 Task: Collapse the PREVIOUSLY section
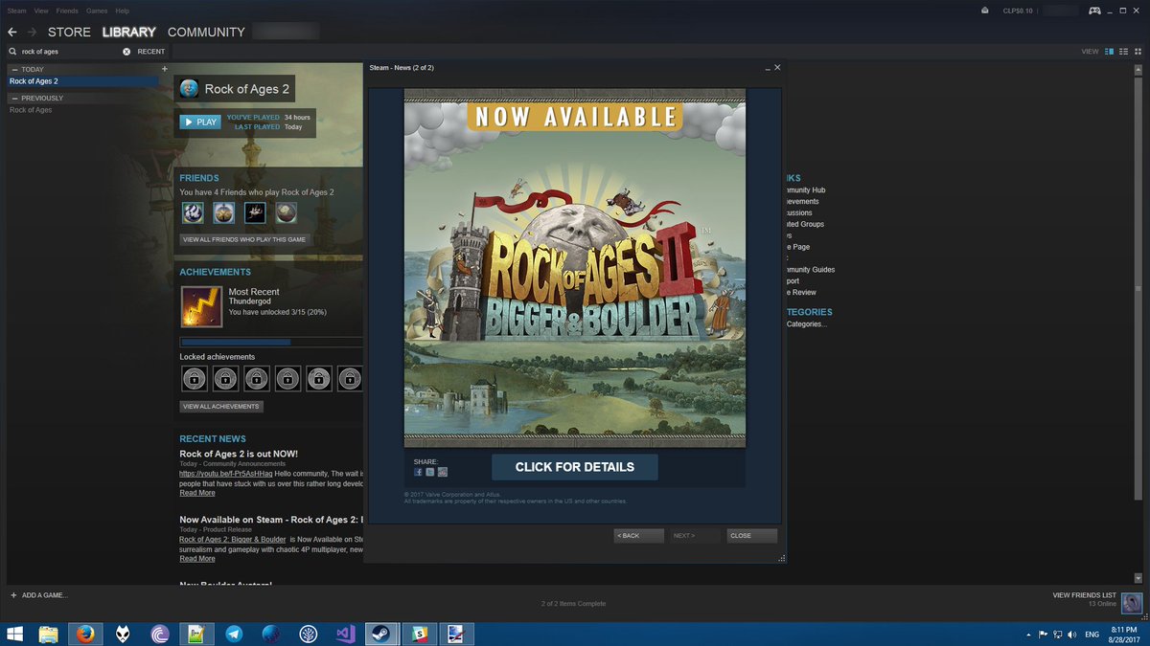14,98
